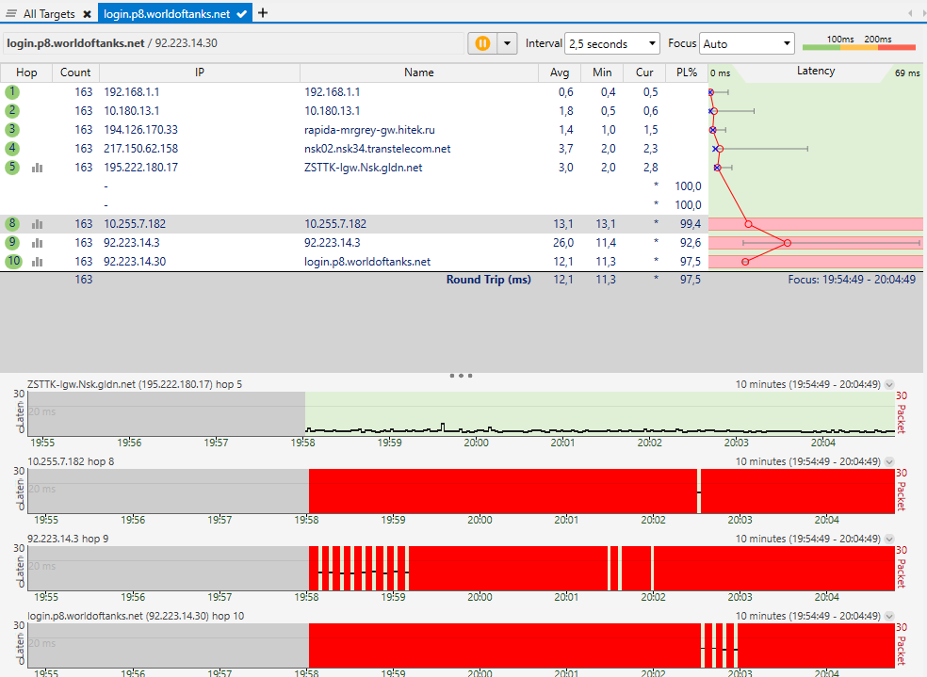Open hop 8 timeline graph options chevron

coord(890,462)
